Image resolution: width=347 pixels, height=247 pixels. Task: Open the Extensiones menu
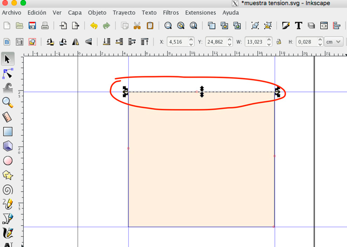200,13
